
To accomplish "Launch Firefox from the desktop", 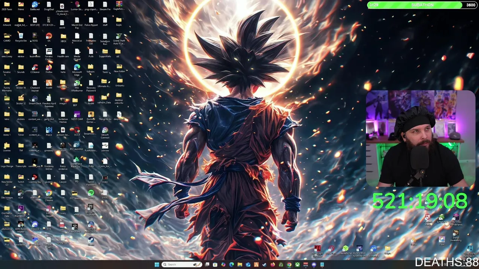I will point(49,69).
